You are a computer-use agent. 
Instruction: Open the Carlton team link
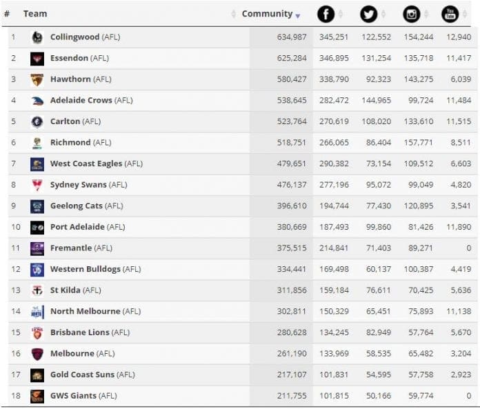pyautogui.click(x=65, y=121)
